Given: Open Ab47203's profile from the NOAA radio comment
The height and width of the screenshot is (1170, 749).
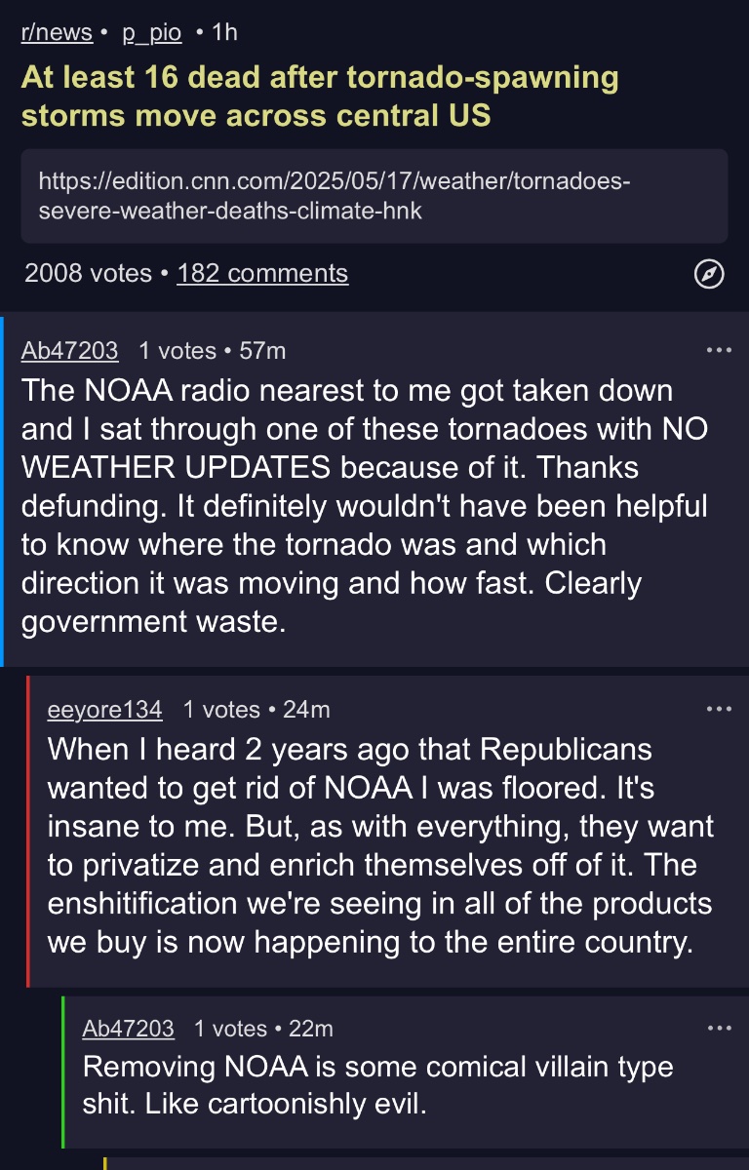Looking at the screenshot, I should pyautogui.click(x=70, y=351).
